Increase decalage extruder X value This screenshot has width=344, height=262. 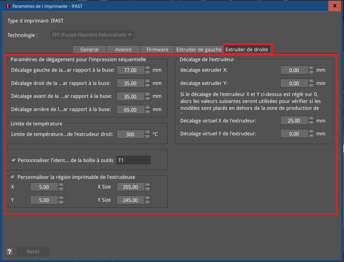311,68
